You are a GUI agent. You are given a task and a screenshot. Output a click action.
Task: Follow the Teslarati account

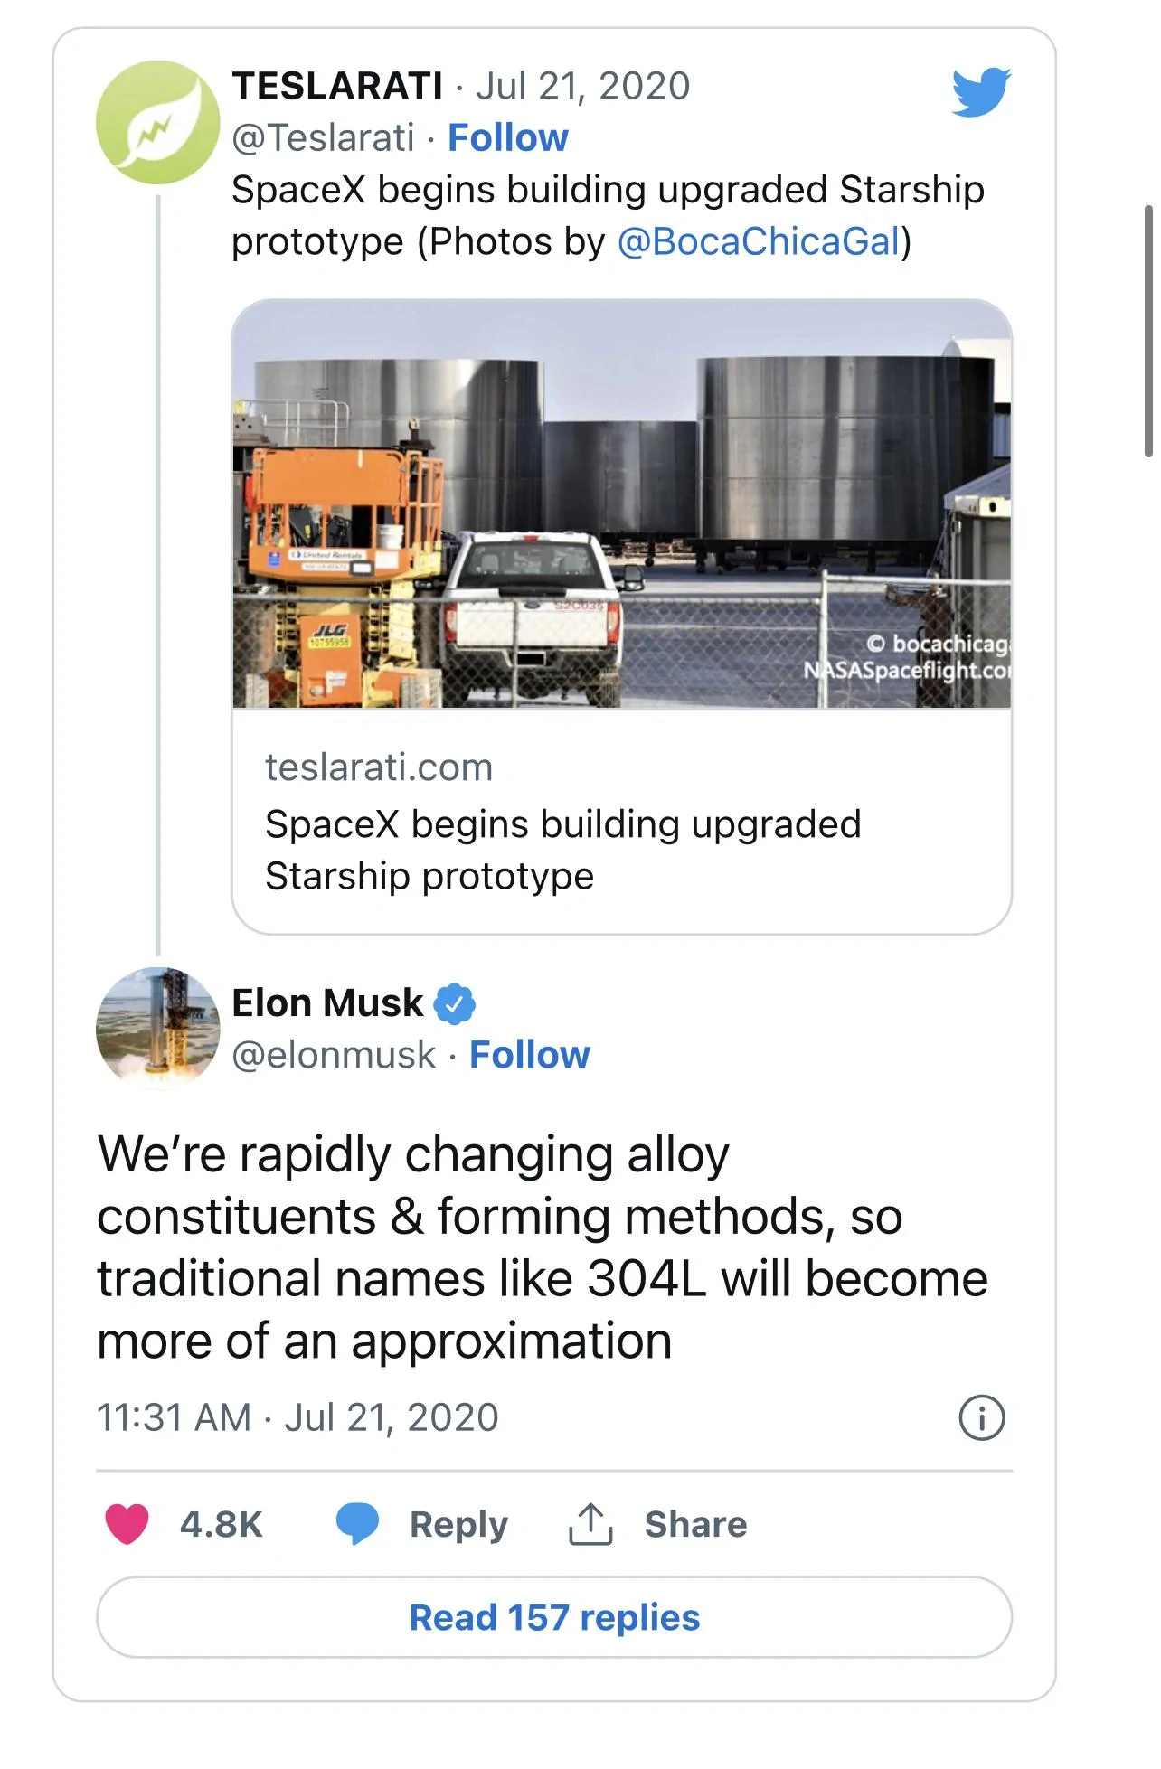click(508, 138)
